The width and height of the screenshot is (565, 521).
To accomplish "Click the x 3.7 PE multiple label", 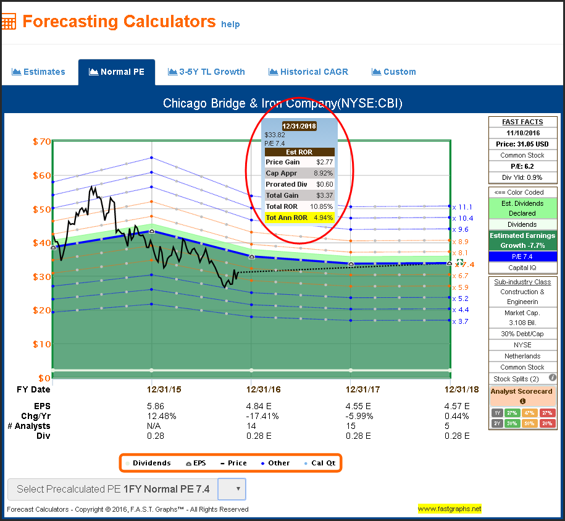I will pyautogui.click(x=461, y=321).
